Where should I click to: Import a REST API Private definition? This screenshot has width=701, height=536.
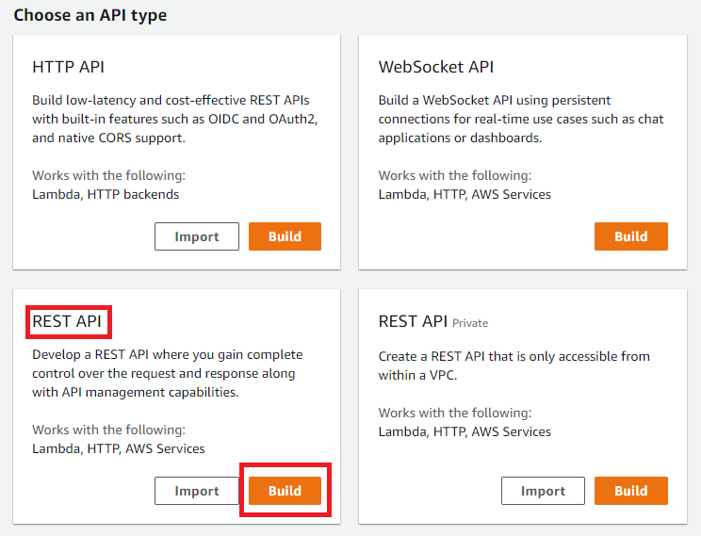(x=543, y=491)
